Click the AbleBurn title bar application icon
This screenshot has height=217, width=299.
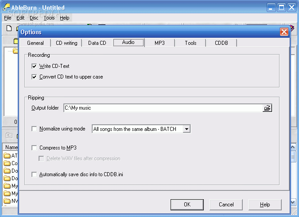[x=6, y=7]
